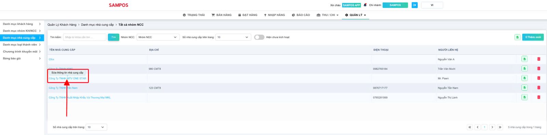Click the Tất cả nhóm NCC breadcrumb text

tap(131, 25)
